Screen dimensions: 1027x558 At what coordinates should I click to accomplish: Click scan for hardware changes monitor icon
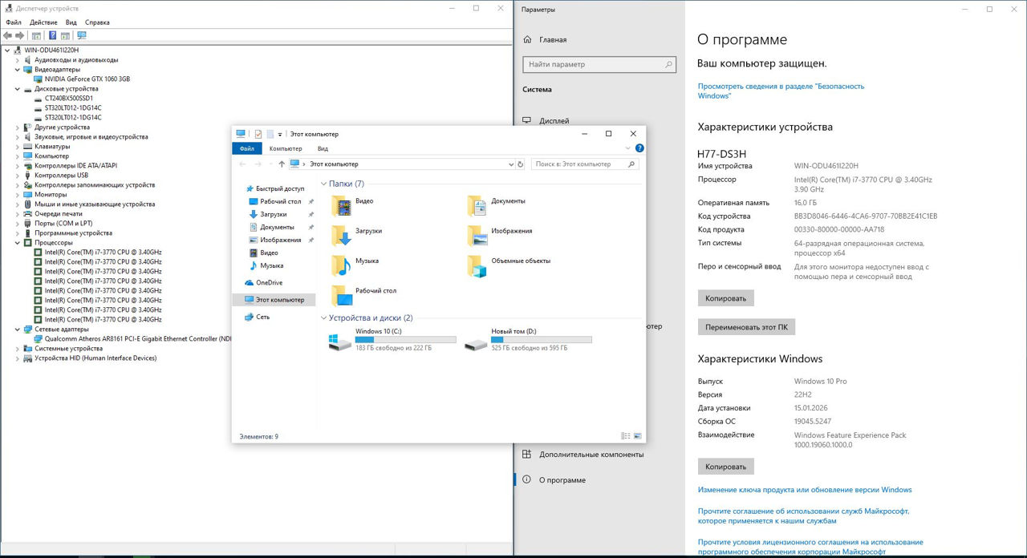pyautogui.click(x=81, y=35)
